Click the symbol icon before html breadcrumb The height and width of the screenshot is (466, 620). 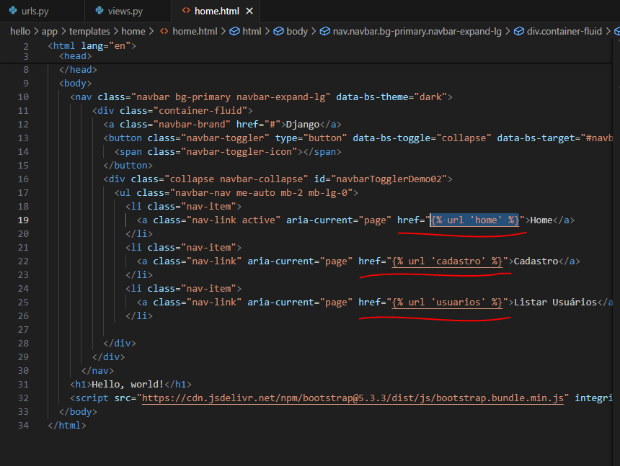click(x=234, y=32)
